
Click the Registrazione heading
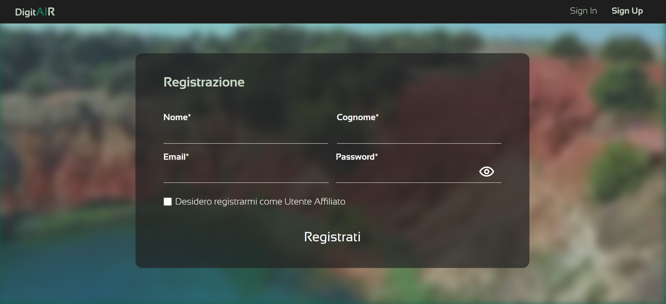pos(204,82)
